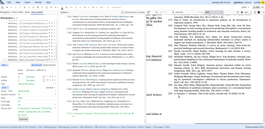Toggle the PDF viewer sidebar icon
Screen dimensions: 265x129
[x=148, y=12]
